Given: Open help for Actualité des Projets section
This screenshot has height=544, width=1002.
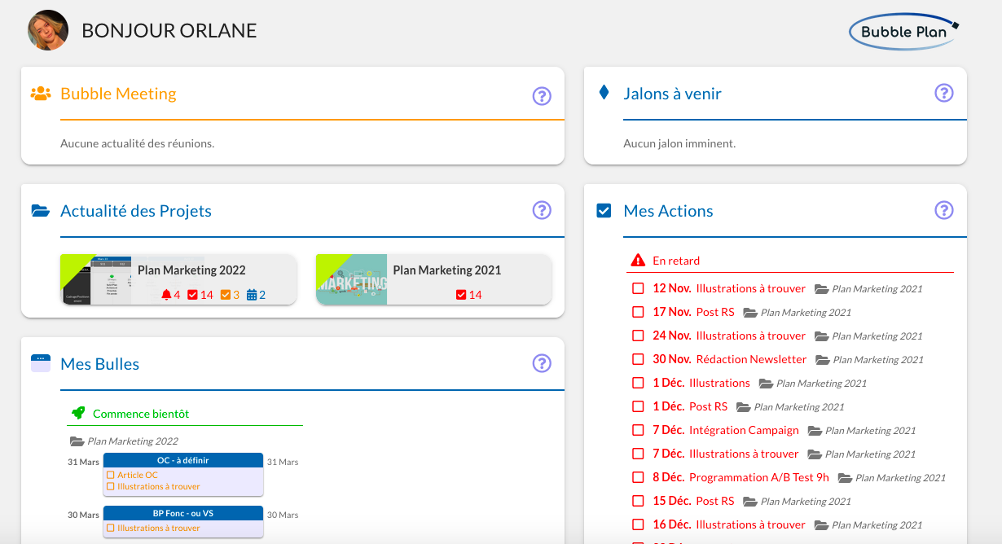Looking at the screenshot, I should (x=542, y=210).
